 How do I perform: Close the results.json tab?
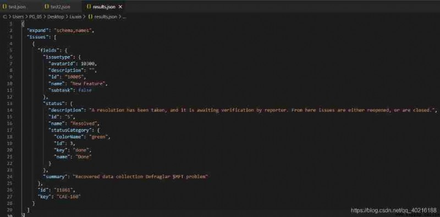120,7
